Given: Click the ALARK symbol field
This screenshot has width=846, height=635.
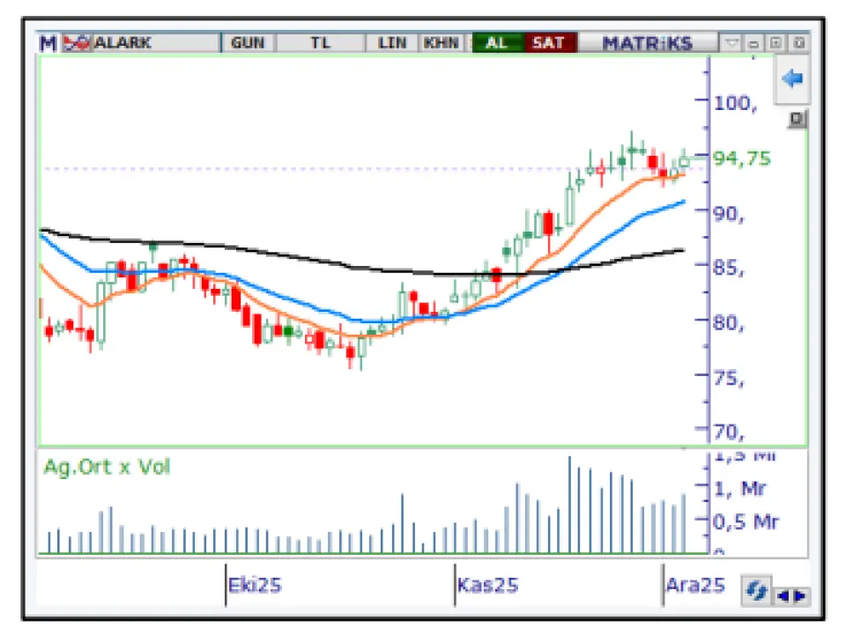Looking at the screenshot, I should click(154, 42).
